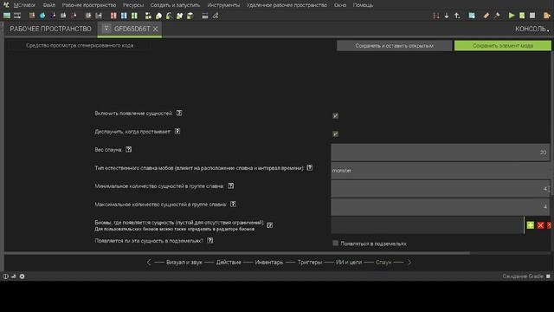Click the green double-bar toolbar icon
Image resolution: width=554 pixels, height=312 pixels.
[x=134, y=16]
